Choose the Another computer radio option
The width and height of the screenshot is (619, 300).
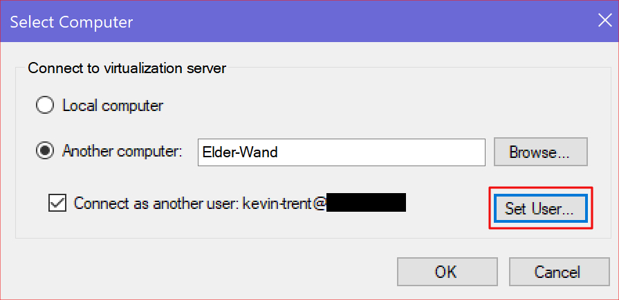(x=45, y=152)
